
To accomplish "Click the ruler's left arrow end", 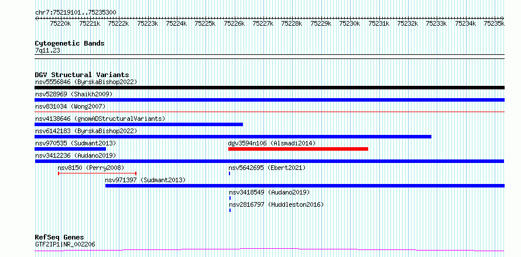I will [36, 18].
